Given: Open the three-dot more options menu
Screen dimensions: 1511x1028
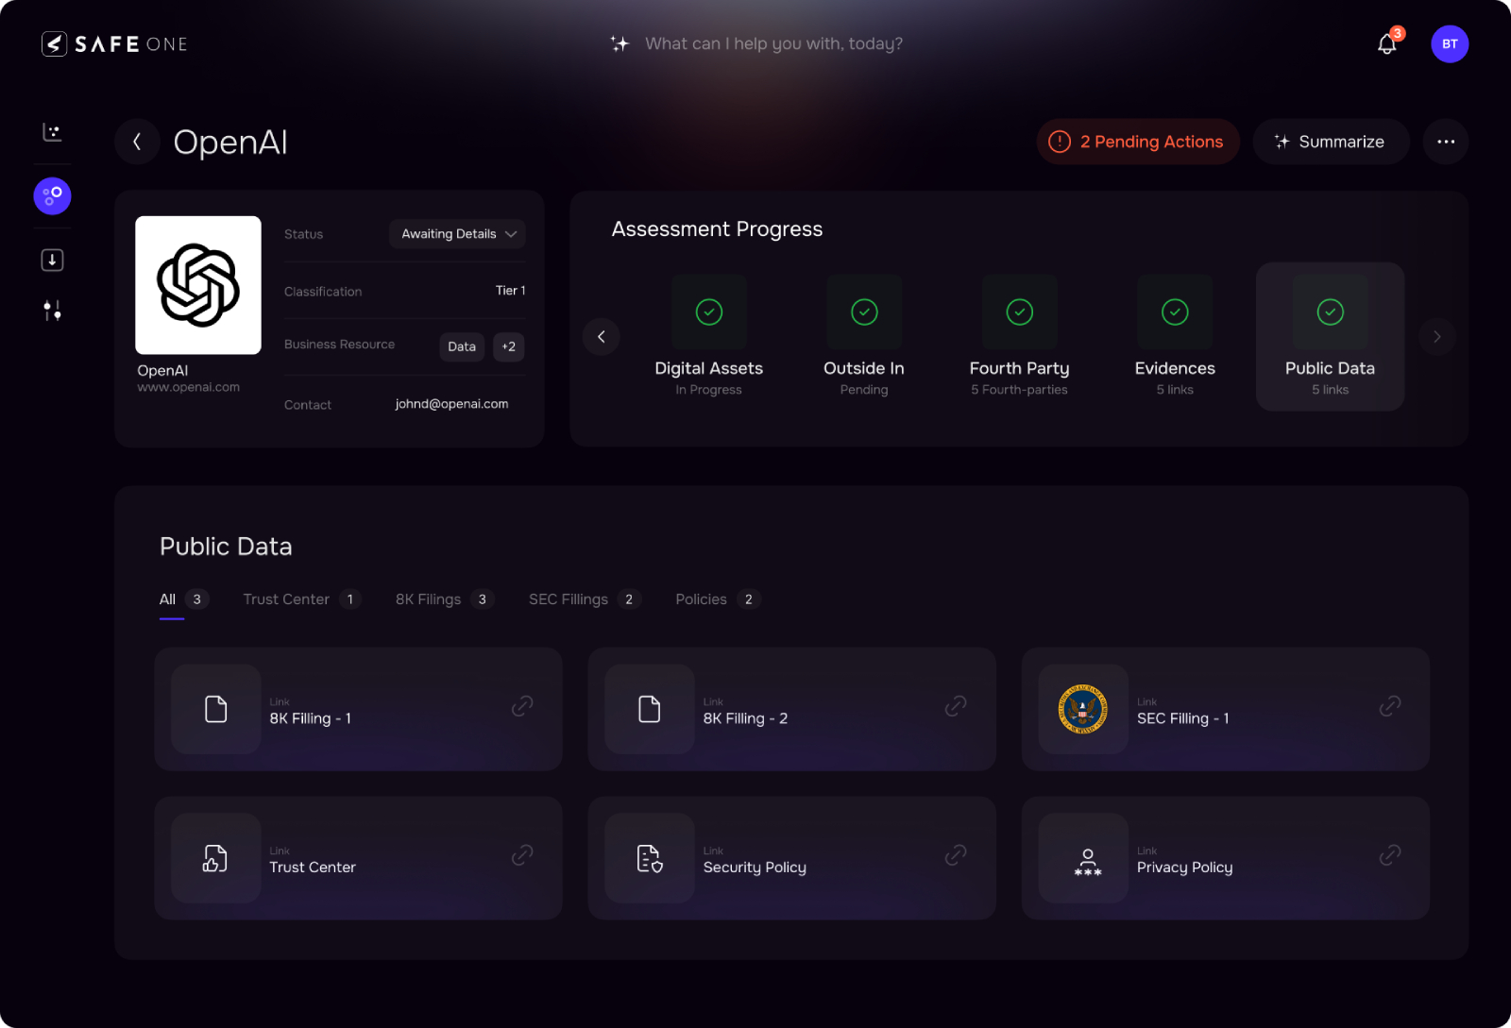Looking at the screenshot, I should click(x=1446, y=142).
